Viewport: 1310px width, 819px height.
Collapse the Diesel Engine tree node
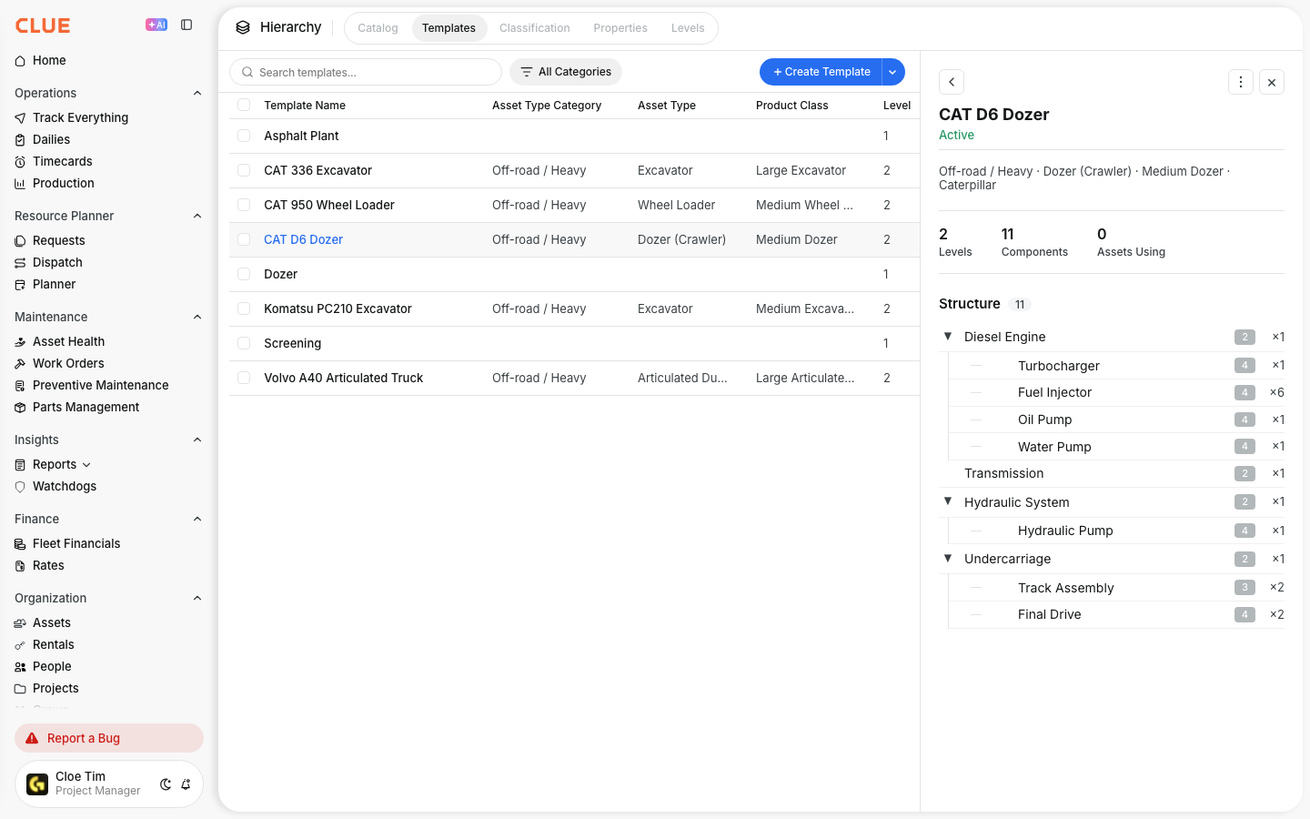coord(948,336)
